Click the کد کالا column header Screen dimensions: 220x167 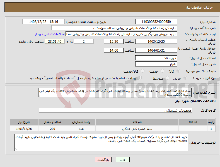point(193,122)
